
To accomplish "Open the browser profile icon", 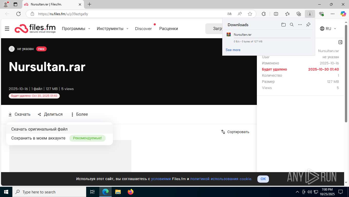I will click(6, 4).
